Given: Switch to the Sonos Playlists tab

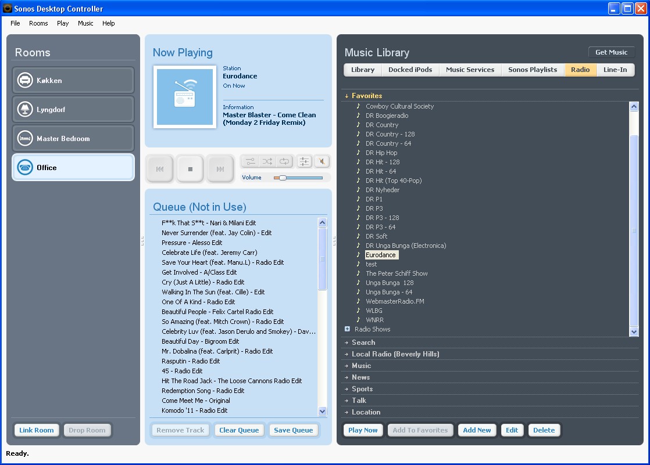Looking at the screenshot, I should click(533, 70).
